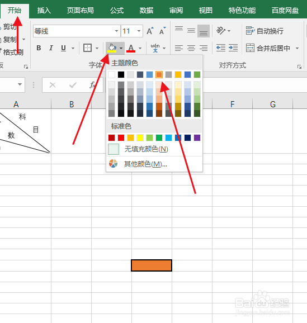Open the phonetic guide wén icon
Screen dimensions: 307x323
click(155, 48)
